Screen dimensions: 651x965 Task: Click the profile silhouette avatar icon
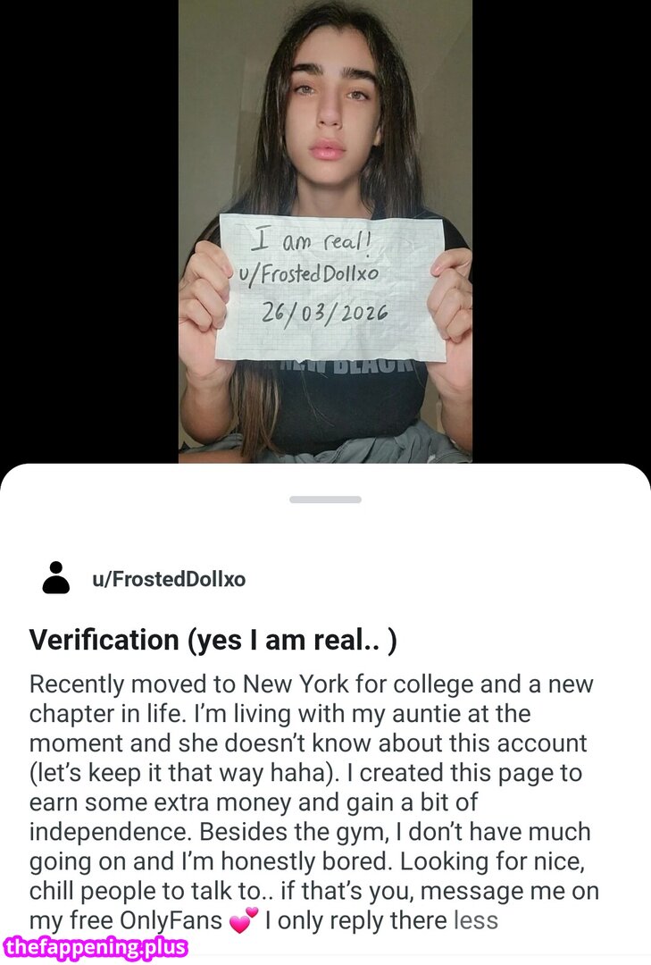56,578
